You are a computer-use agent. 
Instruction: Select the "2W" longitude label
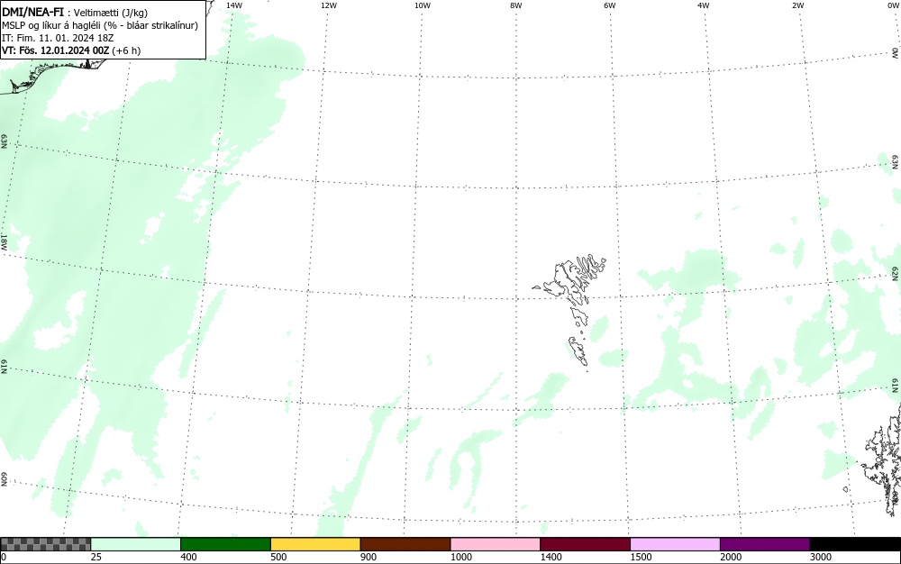point(797,5)
